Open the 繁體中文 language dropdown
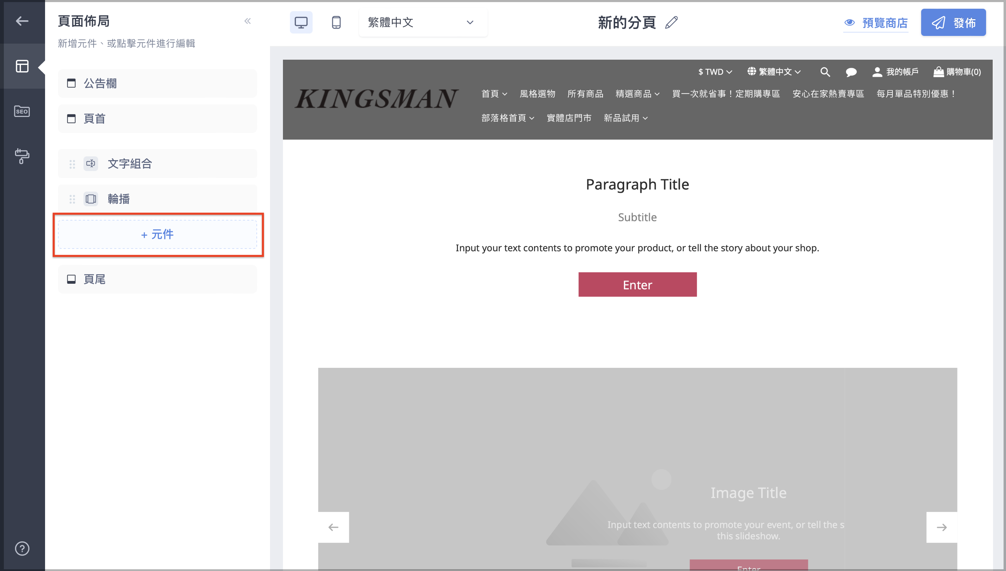The height and width of the screenshot is (571, 1006). click(423, 22)
